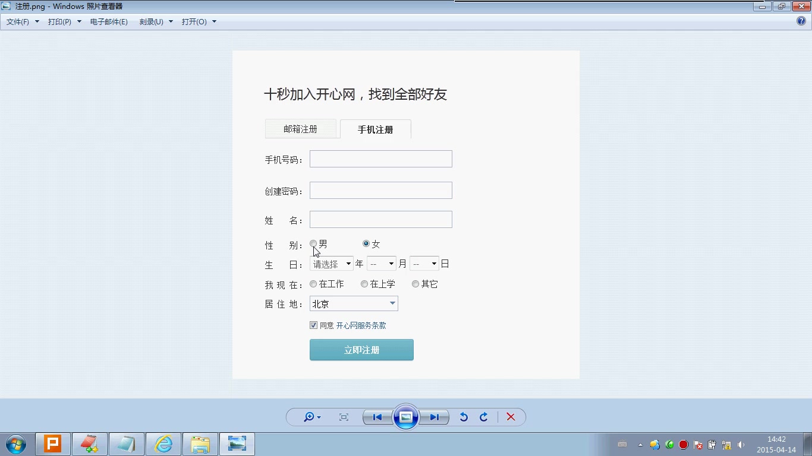Click the 手机号码 input field
Image resolution: width=812 pixels, height=456 pixels.
click(x=381, y=159)
